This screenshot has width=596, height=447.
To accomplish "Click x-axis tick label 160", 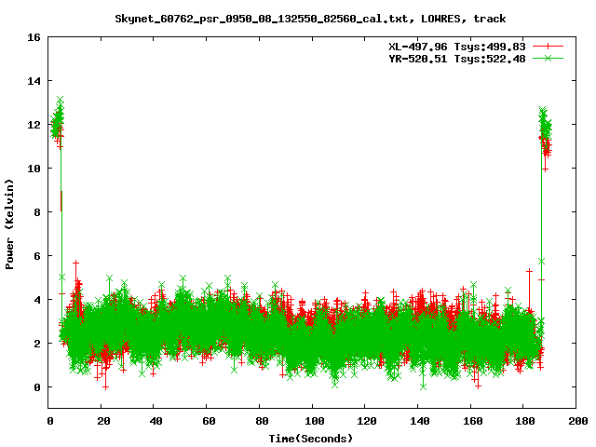I will pos(473,421).
